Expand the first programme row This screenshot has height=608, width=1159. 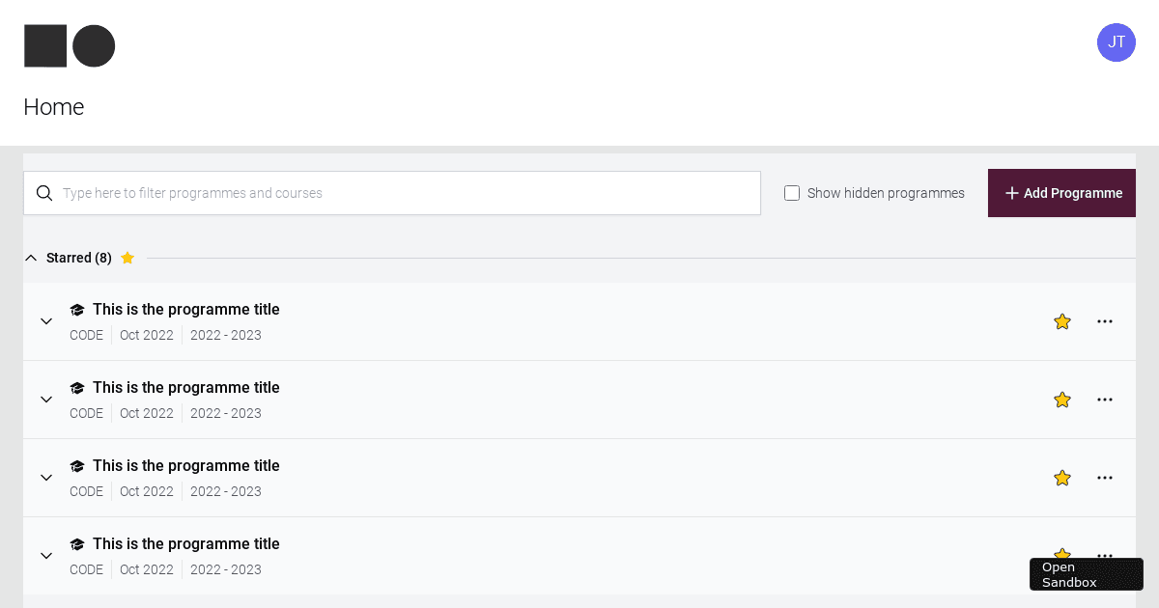coord(46,321)
